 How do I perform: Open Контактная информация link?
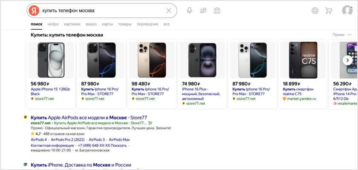[x=52, y=146]
